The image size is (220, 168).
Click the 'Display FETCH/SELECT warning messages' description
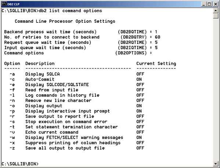tap(74, 138)
